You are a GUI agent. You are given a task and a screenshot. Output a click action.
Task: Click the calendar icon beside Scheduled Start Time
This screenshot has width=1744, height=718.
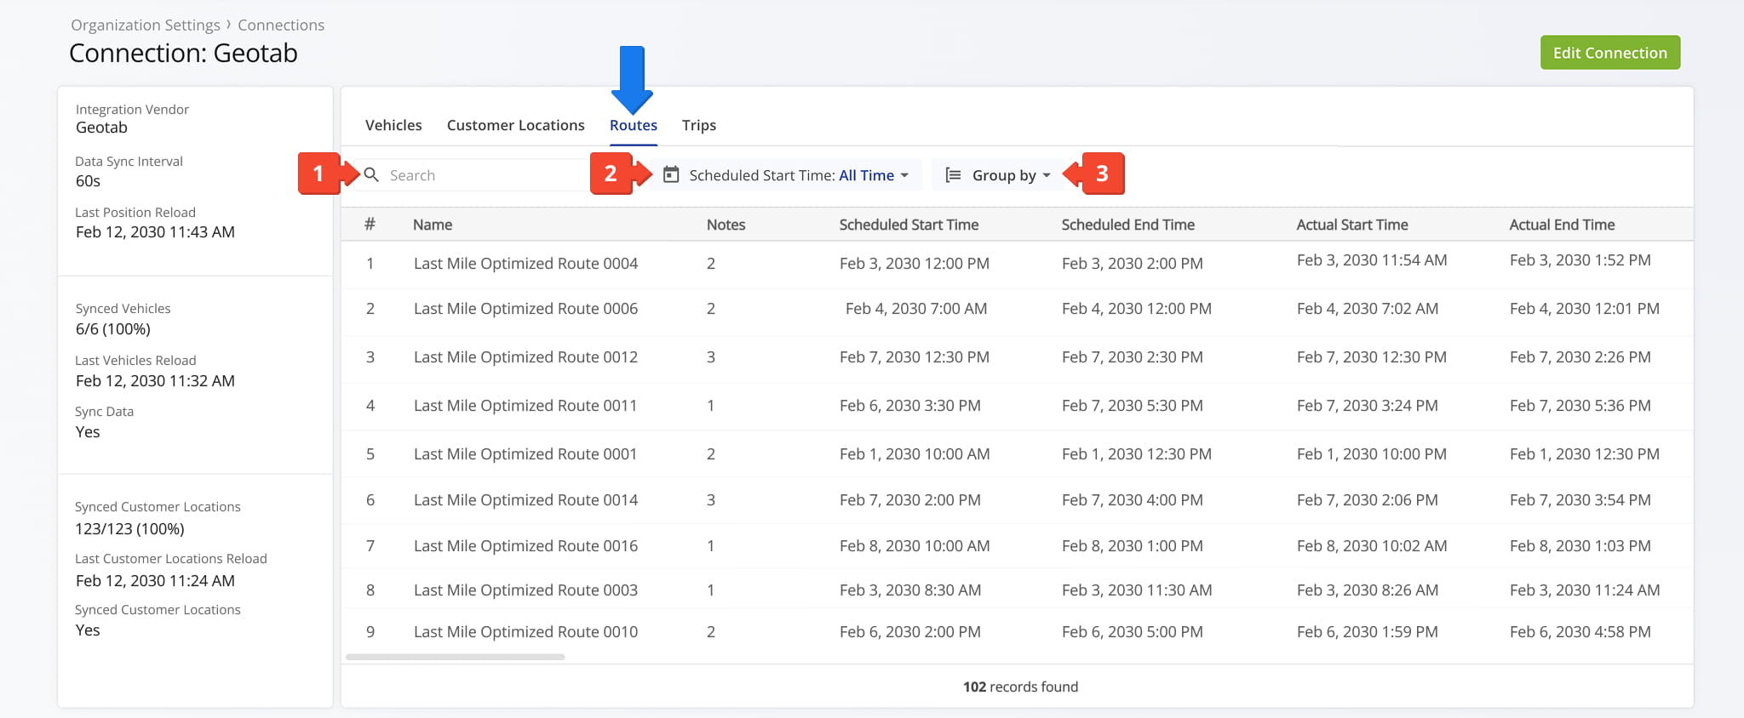point(671,174)
